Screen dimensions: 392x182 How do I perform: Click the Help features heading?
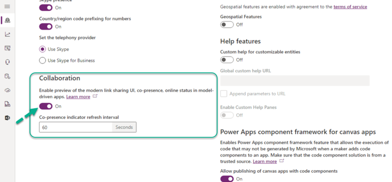(240, 41)
